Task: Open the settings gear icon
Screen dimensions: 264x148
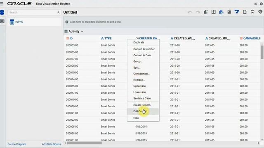Action: click(260, 12)
